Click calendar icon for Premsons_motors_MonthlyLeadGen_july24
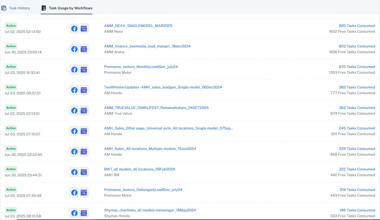The width and height of the screenshot is (380, 220). [84, 70]
